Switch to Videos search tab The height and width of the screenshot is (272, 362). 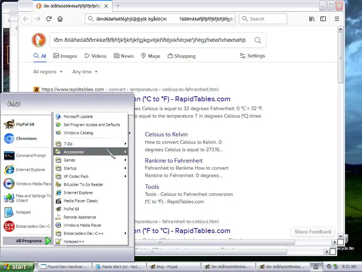pyautogui.click(x=95, y=56)
